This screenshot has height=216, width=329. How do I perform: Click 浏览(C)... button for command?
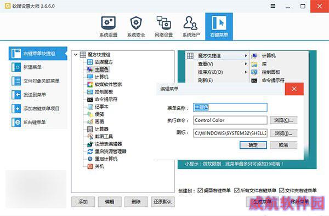click(283, 120)
